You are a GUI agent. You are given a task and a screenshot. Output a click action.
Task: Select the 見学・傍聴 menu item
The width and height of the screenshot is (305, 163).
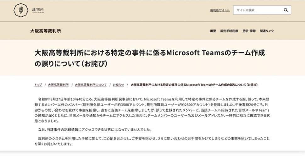[249, 31]
